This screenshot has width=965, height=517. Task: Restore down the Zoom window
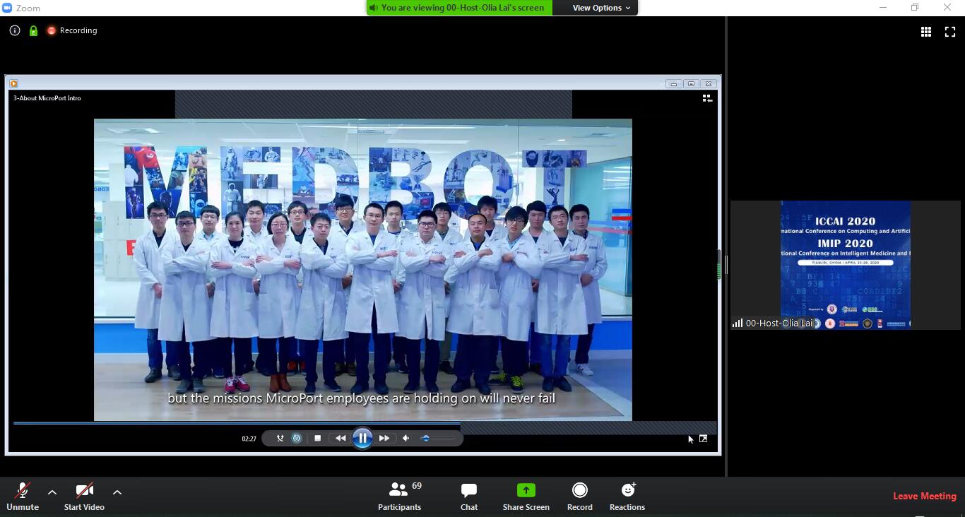(x=915, y=8)
